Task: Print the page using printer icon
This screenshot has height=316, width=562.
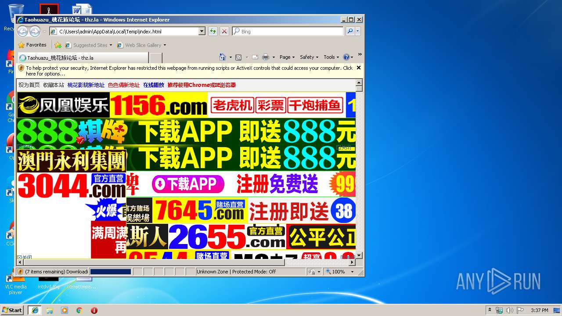Action: click(266, 57)
